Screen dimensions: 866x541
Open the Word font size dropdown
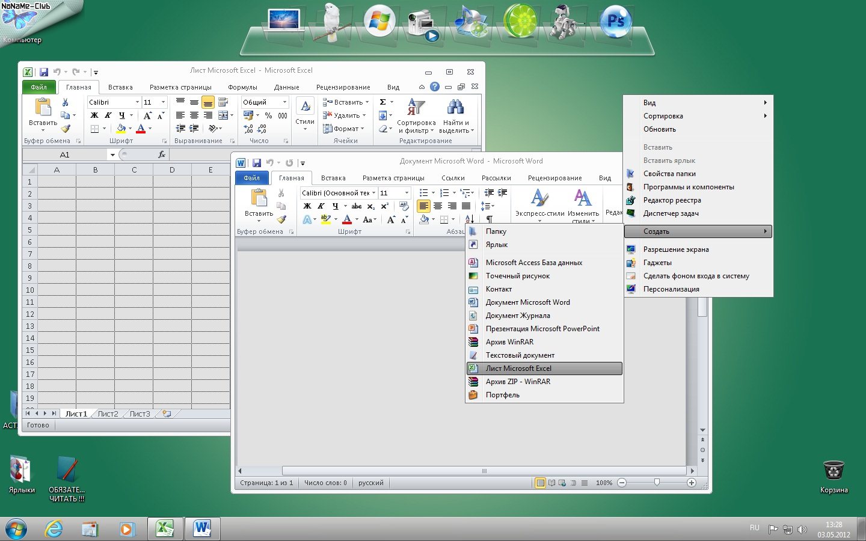click(x=407, y=193)
